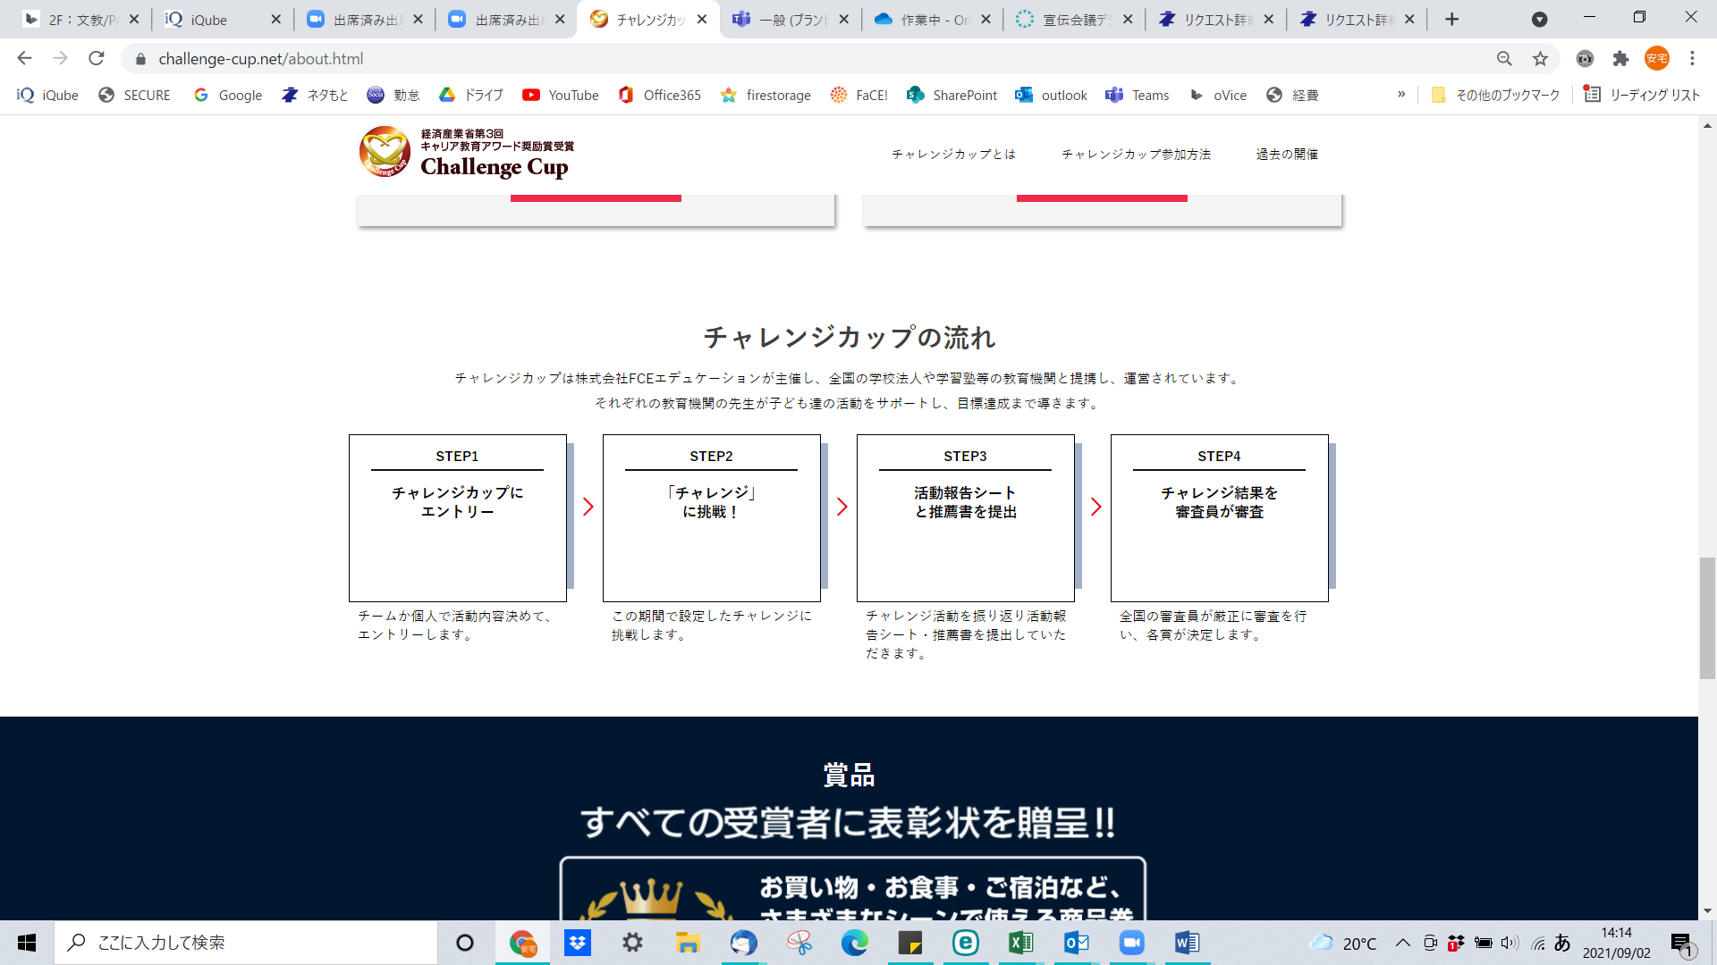Reload the current page
The height and width of the screenshot is (965, 1717).
97,59
